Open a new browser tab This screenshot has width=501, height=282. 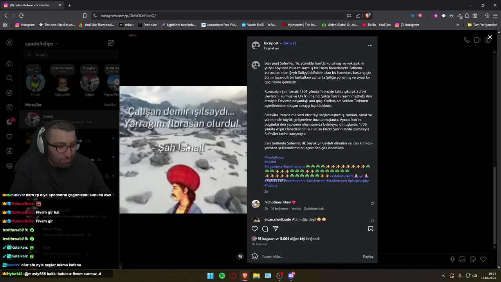(x=69, y=5)
